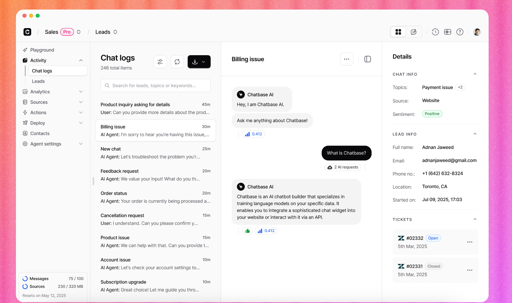Screen dimensions: 512x303
Task: Open the help question mark icon
Action: click(460, 32)
